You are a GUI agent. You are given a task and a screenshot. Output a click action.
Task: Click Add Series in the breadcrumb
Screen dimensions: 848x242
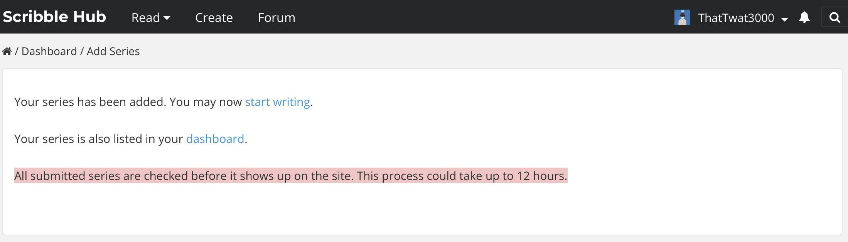coord(113,51)
